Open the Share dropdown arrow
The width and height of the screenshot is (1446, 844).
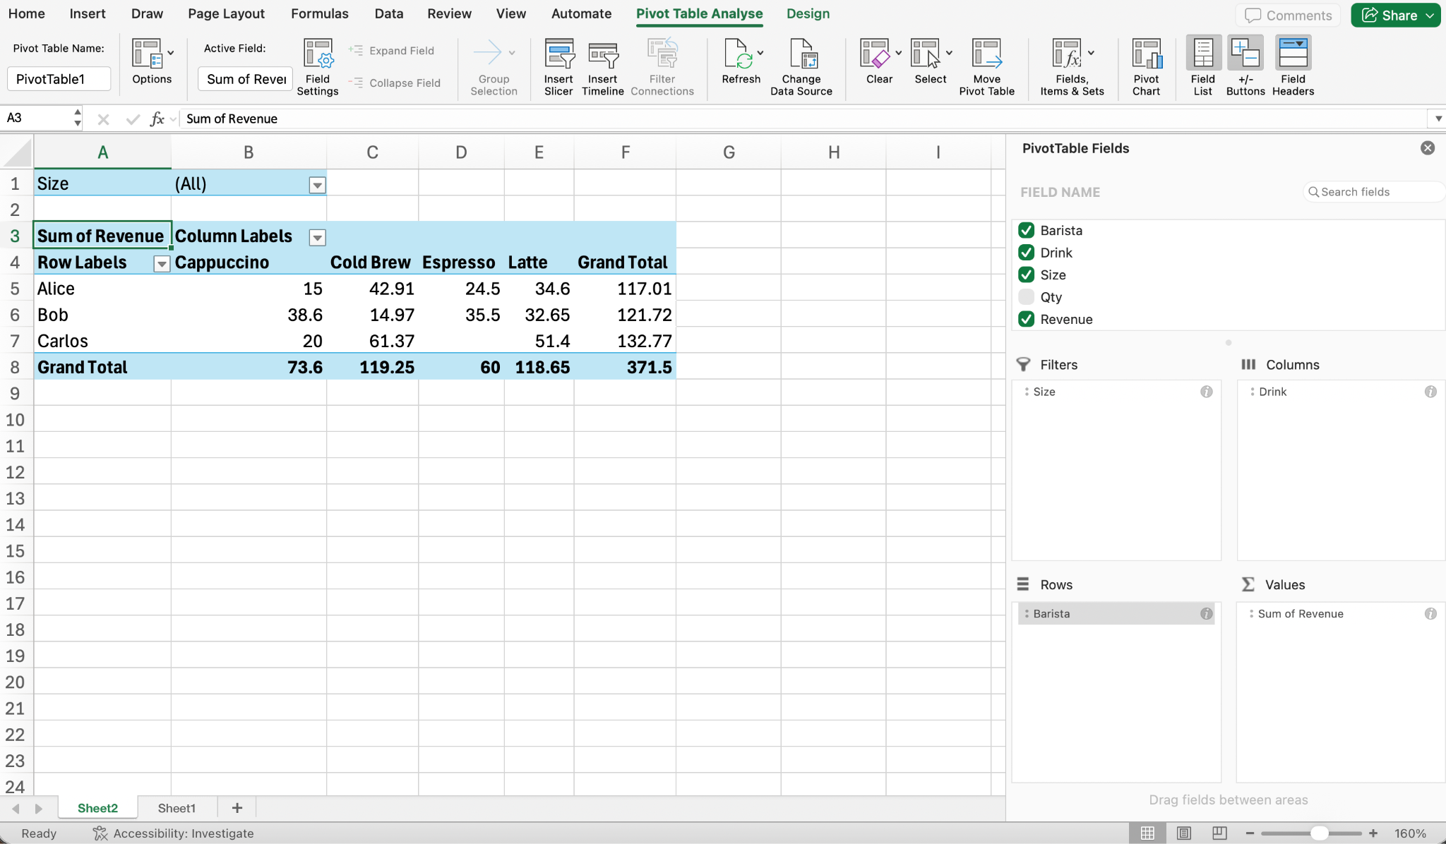click(x=1430, y=16)
